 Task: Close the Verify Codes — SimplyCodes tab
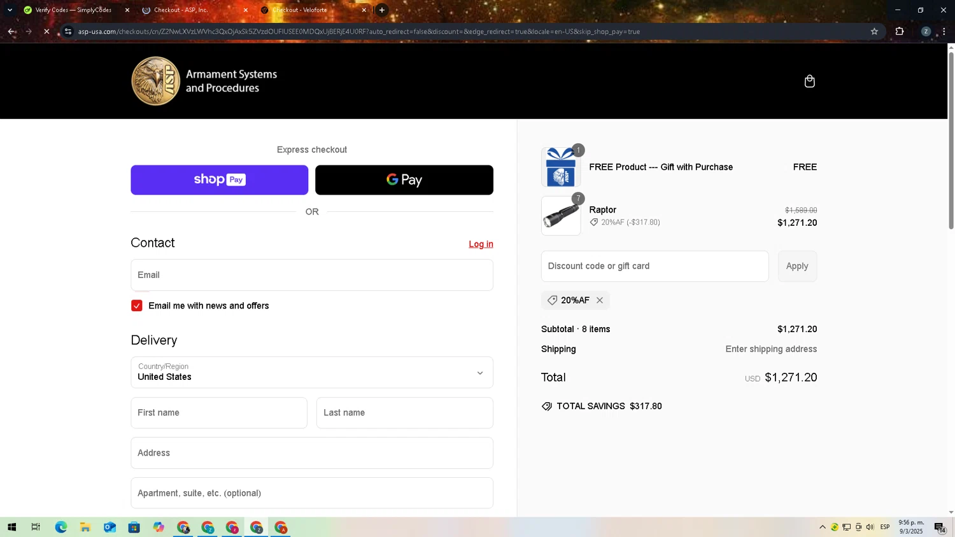tap(127, 10)
